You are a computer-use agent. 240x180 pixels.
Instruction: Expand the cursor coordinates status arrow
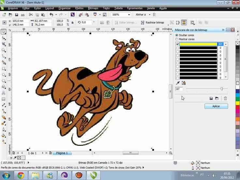[28, 162]
